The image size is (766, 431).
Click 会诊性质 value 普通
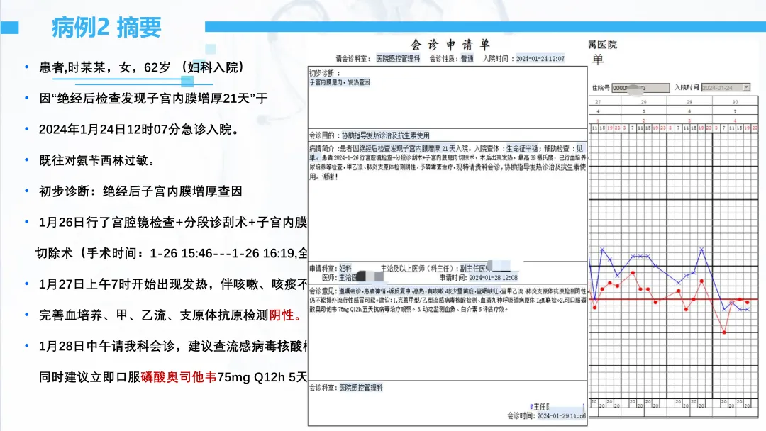point(467,59)
